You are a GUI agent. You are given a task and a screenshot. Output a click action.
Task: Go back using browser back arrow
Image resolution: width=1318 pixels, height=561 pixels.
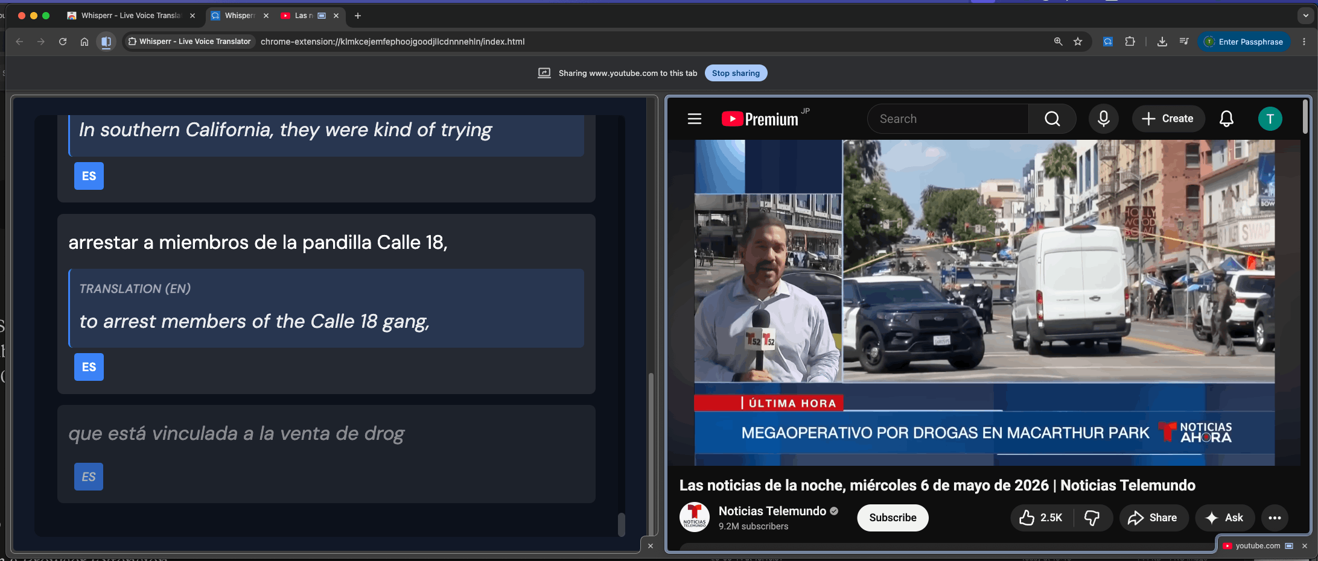pyautogui.click(x=19, y=42)
